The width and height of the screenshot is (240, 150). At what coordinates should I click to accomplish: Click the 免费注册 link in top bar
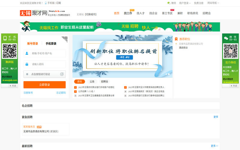pos(199,3)
